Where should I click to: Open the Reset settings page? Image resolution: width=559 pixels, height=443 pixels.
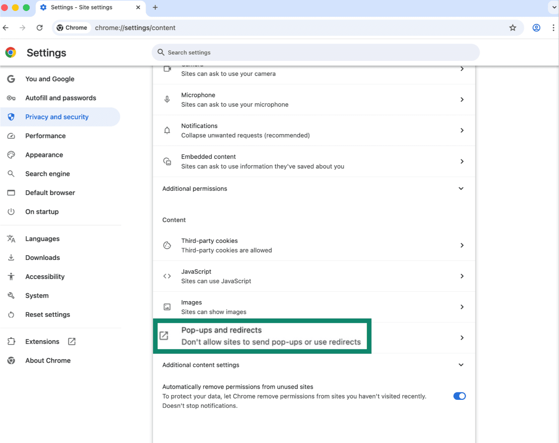point(48,314)
